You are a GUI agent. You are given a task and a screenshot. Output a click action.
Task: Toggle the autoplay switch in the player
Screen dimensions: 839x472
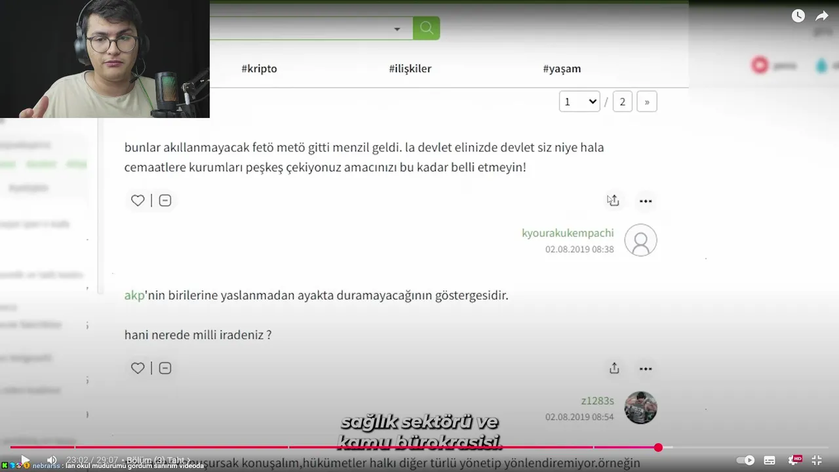click(745, 460)
